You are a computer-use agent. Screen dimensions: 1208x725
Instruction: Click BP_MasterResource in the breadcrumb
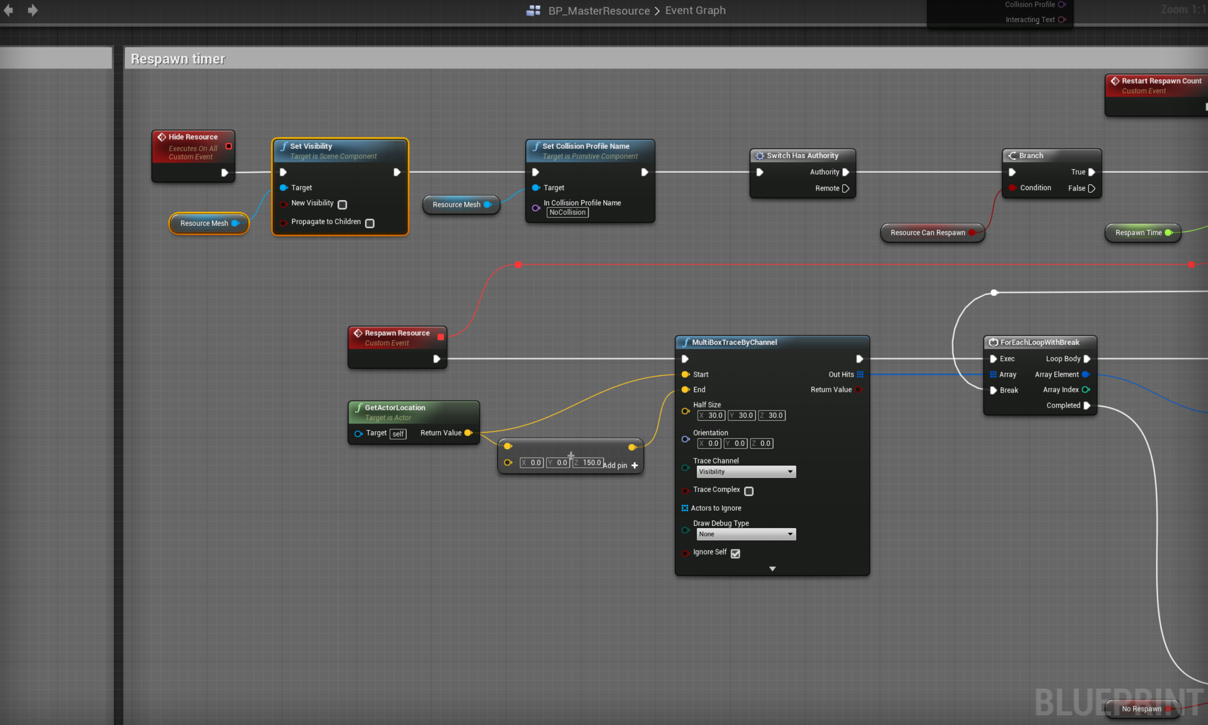[599, 10]
